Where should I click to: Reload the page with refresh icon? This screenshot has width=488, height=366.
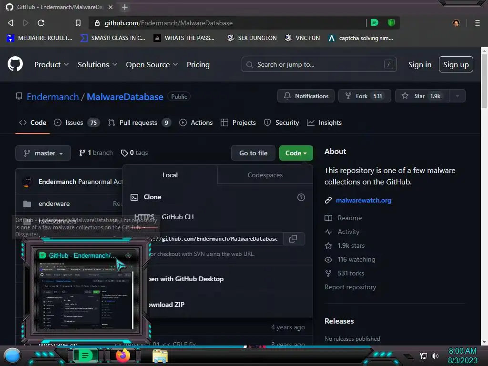[41, 23]
